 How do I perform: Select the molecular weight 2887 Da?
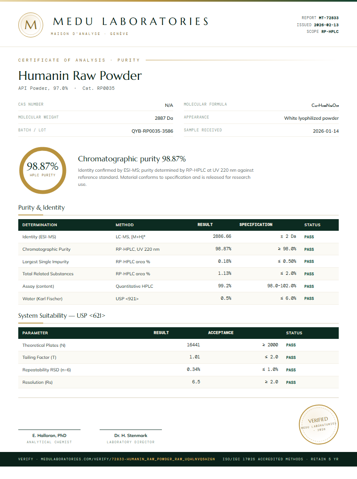pos(164,118)
